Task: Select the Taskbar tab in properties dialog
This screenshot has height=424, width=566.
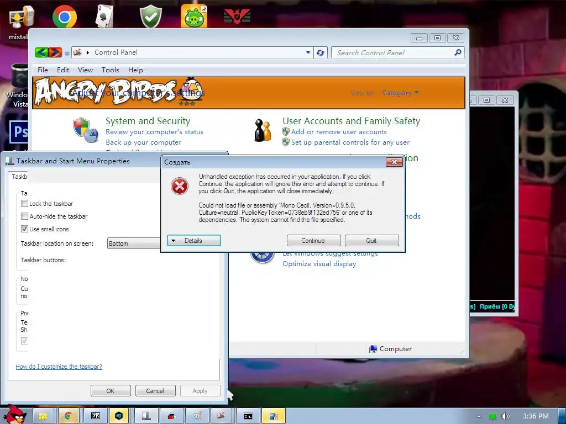Action: 19,177
